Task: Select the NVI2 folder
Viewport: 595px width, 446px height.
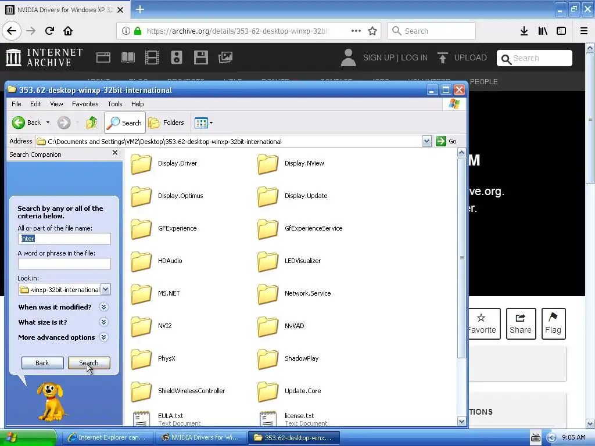Action: point(151,326)
